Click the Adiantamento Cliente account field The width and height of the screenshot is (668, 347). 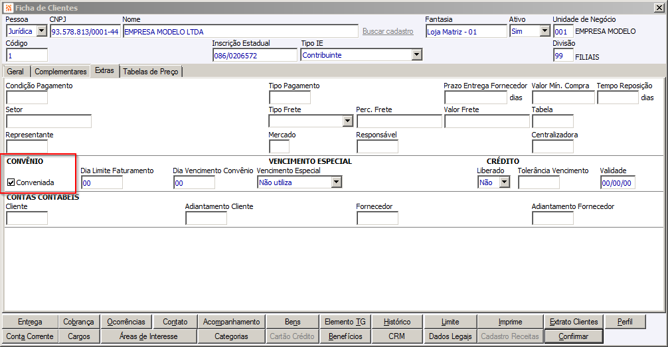tap(207, 218)
